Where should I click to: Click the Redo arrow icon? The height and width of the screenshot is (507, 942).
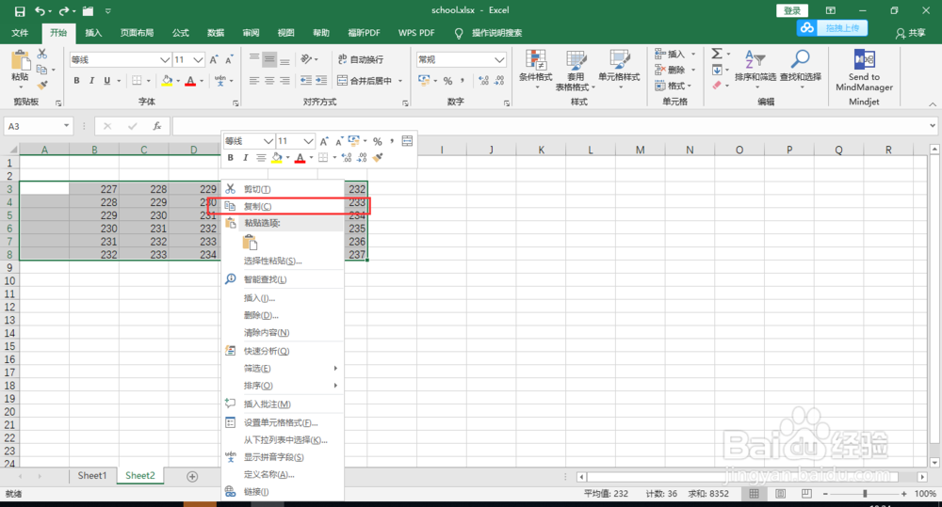pyautogui.click(x=64, y=10)
